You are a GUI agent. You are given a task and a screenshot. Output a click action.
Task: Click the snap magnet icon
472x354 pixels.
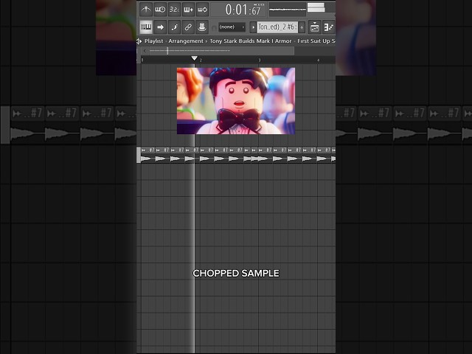click(214, 28)
